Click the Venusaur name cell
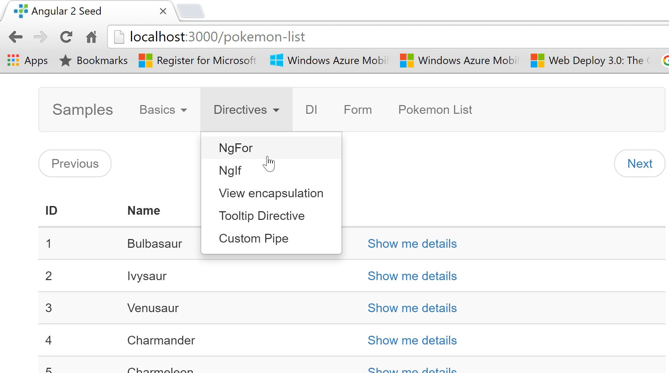 [153, 308]
